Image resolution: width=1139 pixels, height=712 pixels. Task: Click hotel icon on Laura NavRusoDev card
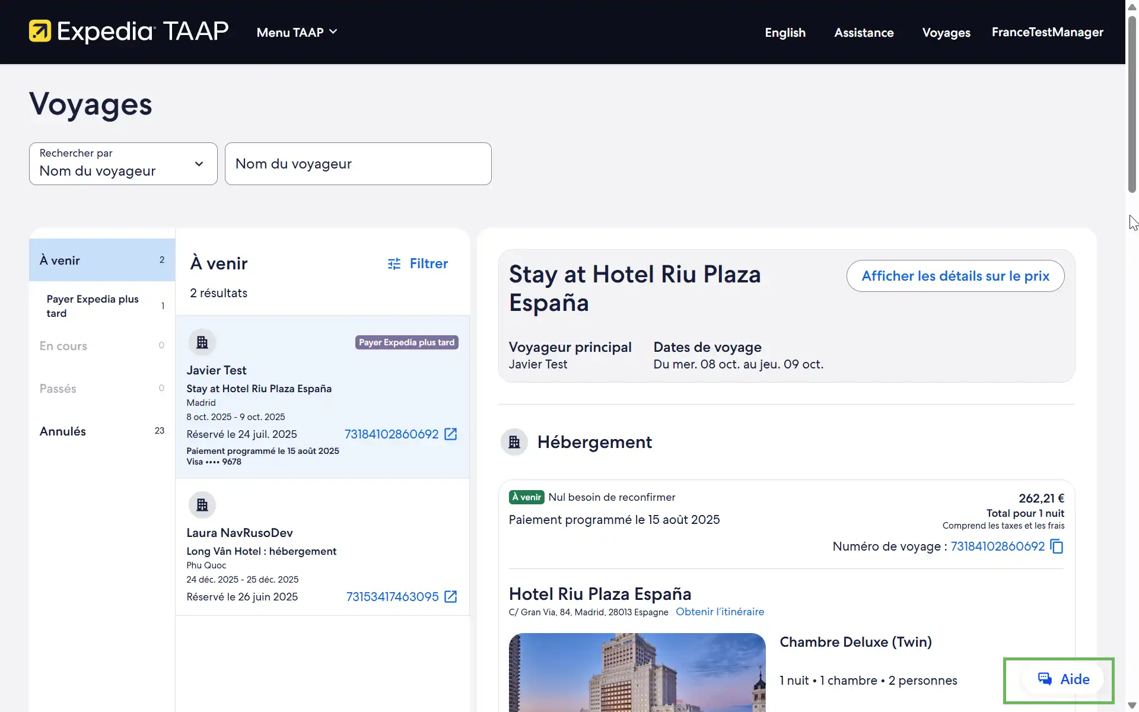202,505
